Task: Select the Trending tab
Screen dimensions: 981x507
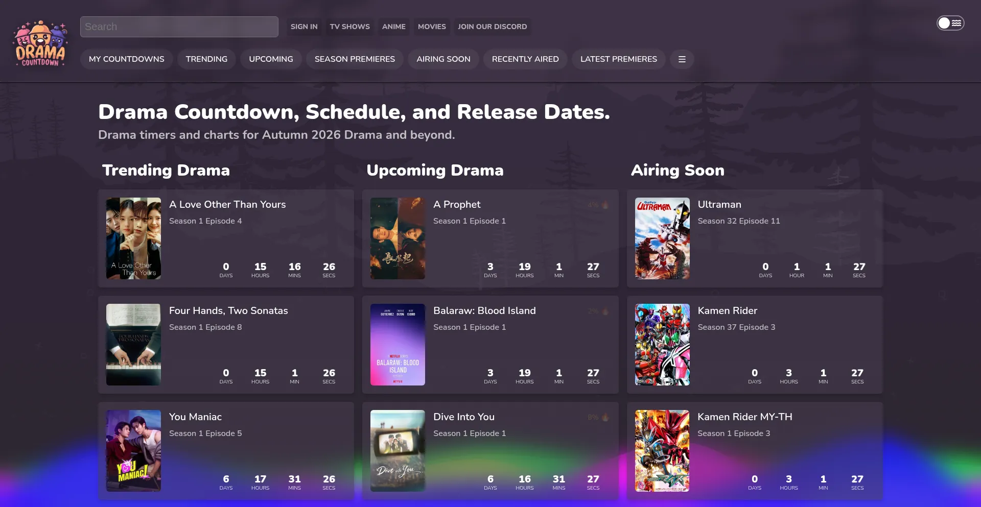Action: tap(206, 59)
